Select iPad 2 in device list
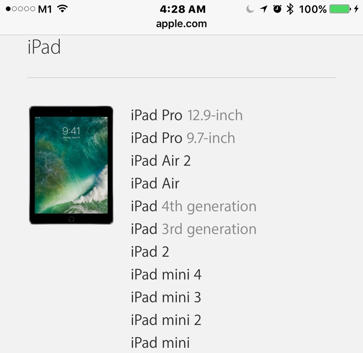The image size is (363, 353). [150, 251]
